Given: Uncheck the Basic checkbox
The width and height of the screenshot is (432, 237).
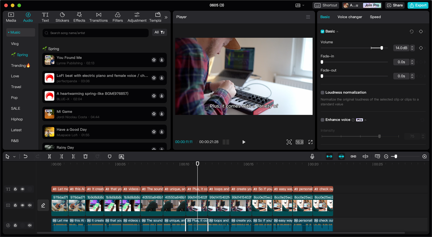Looking at the screenshot, I should click(322, 31).
